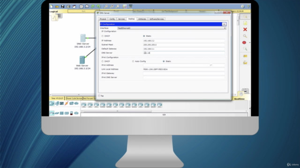Open the Services tab
300x168 pixels.
point(121,19)
